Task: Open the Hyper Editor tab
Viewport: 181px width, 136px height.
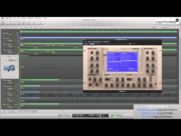Action: [34, 112]
